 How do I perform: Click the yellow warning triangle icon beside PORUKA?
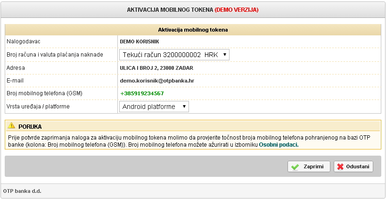click(x=12, y=126)
